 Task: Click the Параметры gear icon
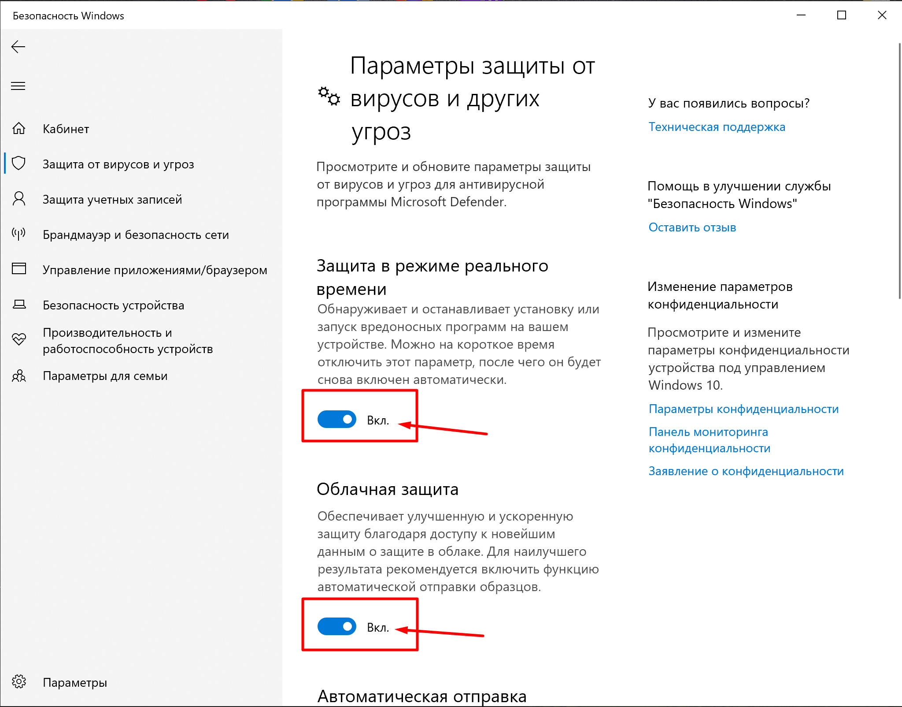tap(18, 682)
